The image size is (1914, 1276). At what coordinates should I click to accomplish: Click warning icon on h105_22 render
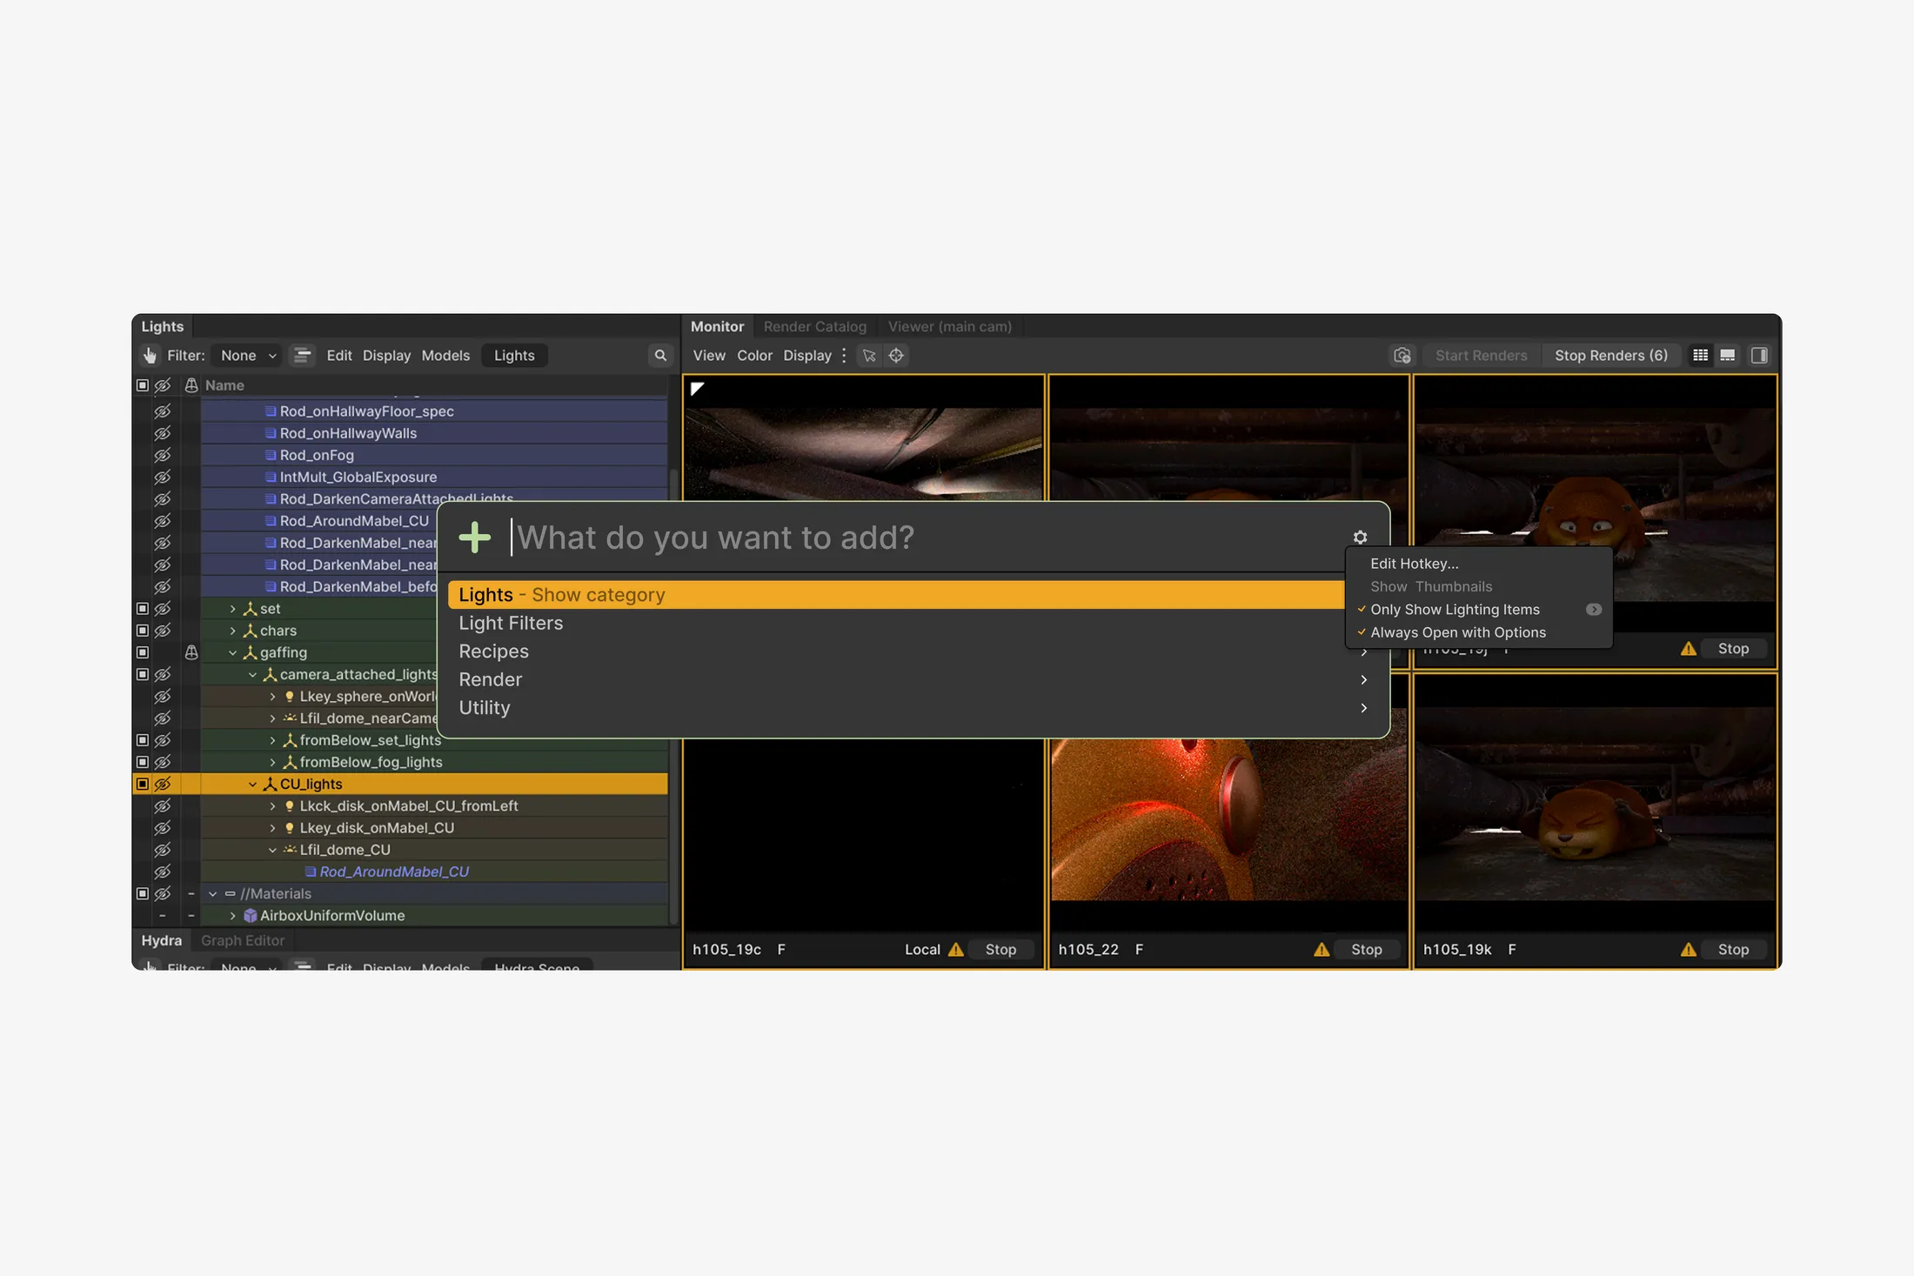[1322, 949]
